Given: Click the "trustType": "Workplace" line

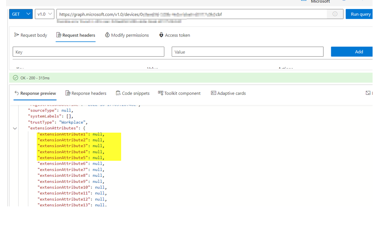Looking at the screenshot, I should tap(58, 122).
